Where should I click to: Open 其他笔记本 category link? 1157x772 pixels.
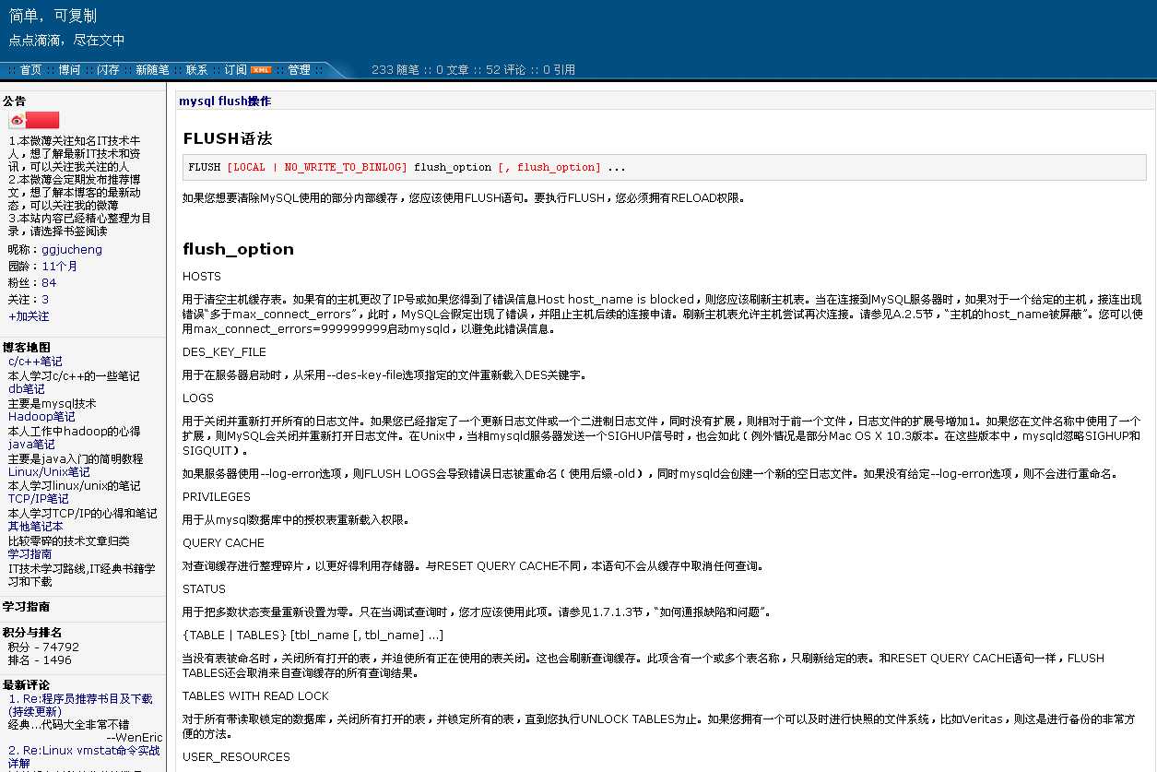pyautogui.click(x=36, y=527)
